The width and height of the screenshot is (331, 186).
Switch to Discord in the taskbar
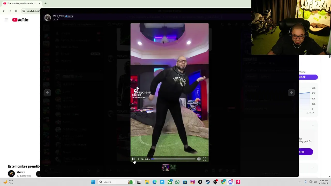(x=230, y=182)
